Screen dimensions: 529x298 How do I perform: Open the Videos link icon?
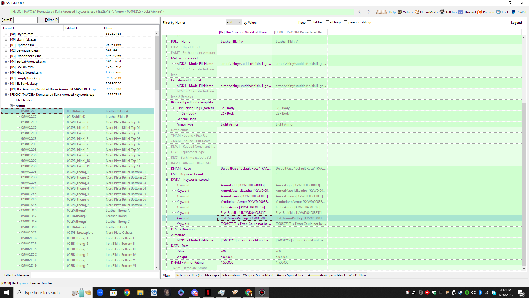tap(400, 12)
